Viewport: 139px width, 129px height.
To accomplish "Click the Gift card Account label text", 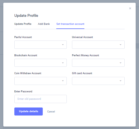I will pos(82,73).
